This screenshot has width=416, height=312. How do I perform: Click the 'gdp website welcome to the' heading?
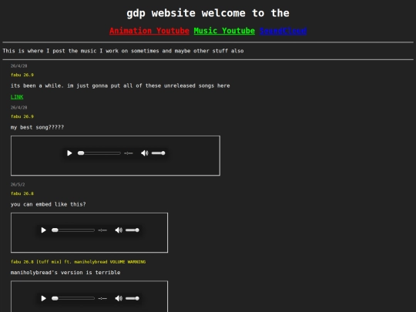click(x=208, y=13)
